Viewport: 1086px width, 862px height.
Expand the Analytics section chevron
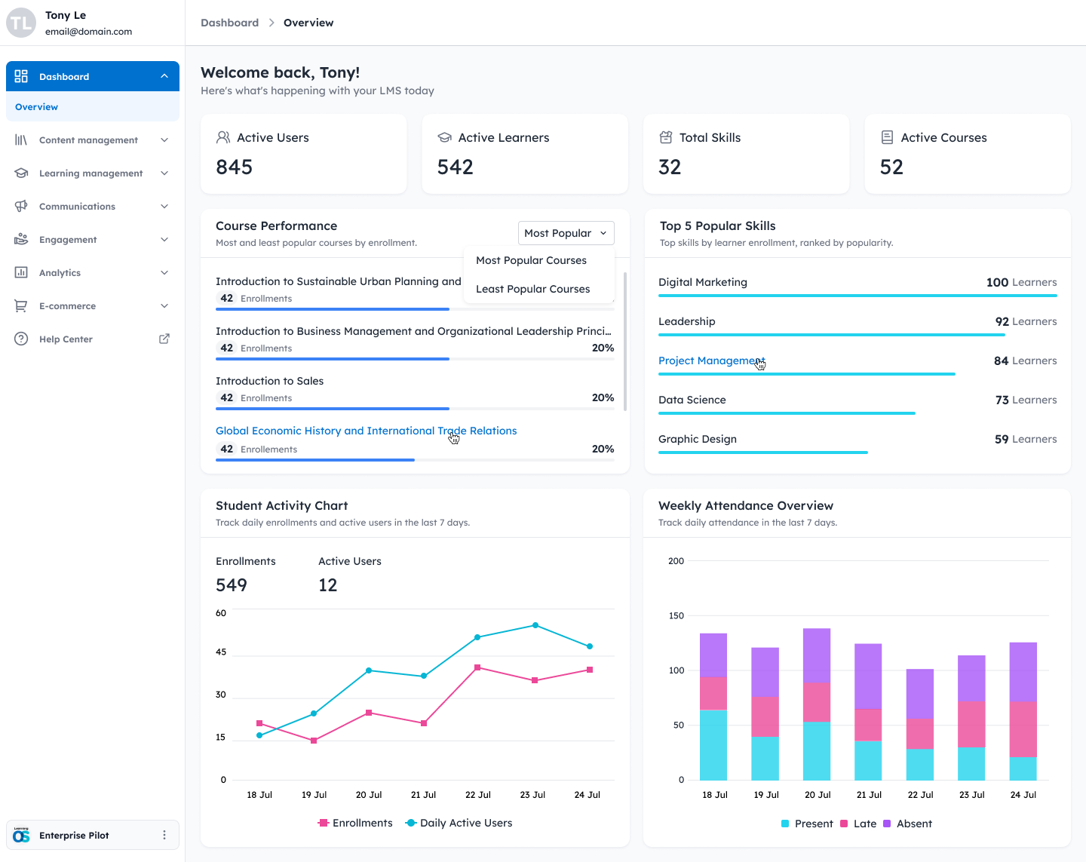pyautogui.click(x=164, y=273)
